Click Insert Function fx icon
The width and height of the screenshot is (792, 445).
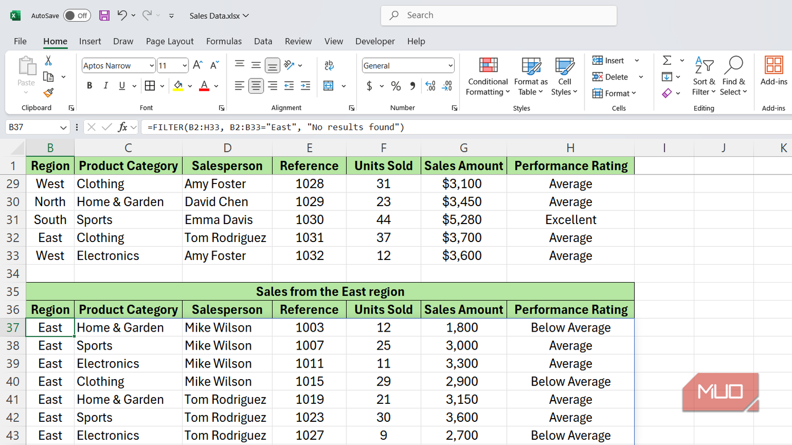tap(122, 127)
